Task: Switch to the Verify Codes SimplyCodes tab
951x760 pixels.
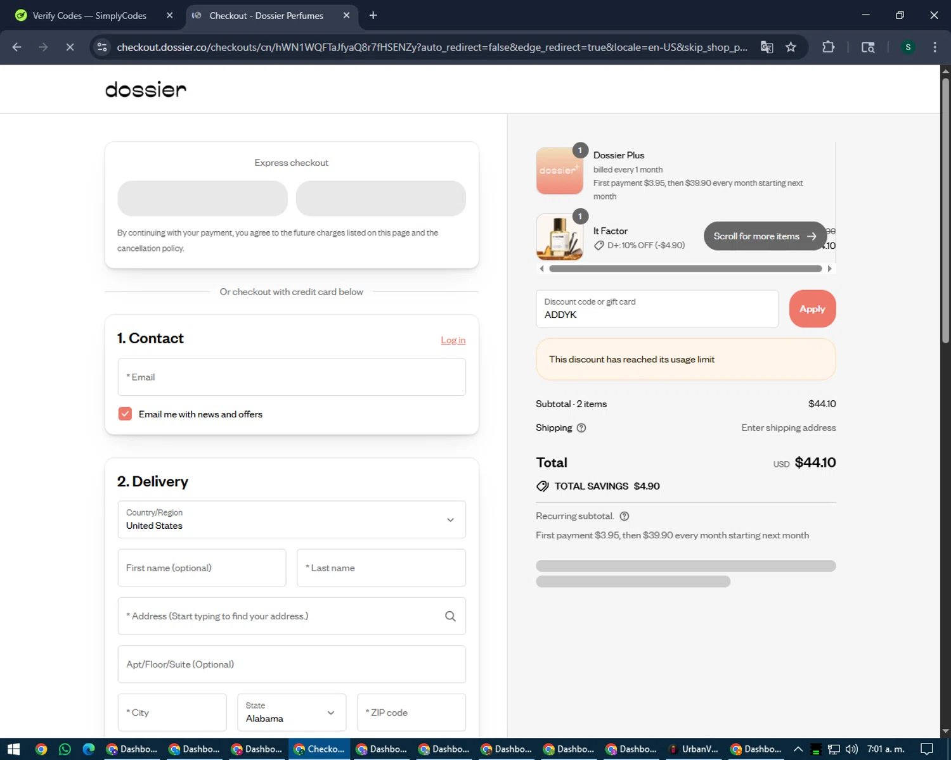Action: click(x=89, y=15)
